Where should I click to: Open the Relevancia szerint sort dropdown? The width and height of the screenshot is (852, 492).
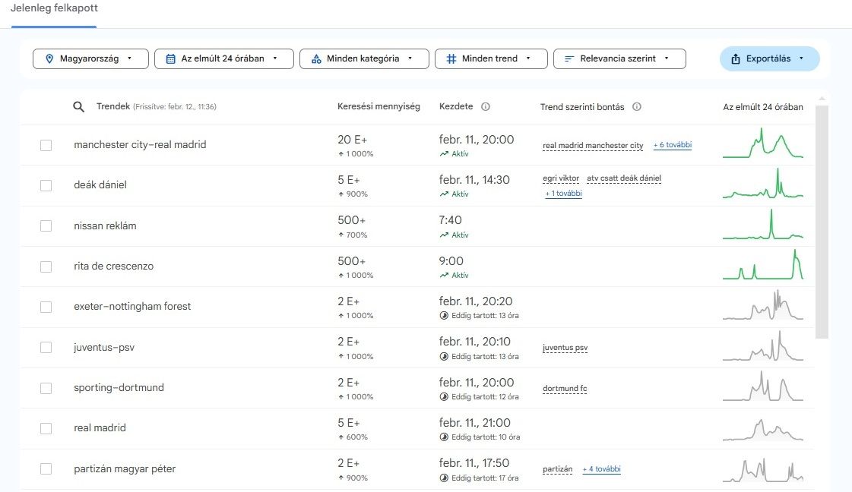click(619, 58)
